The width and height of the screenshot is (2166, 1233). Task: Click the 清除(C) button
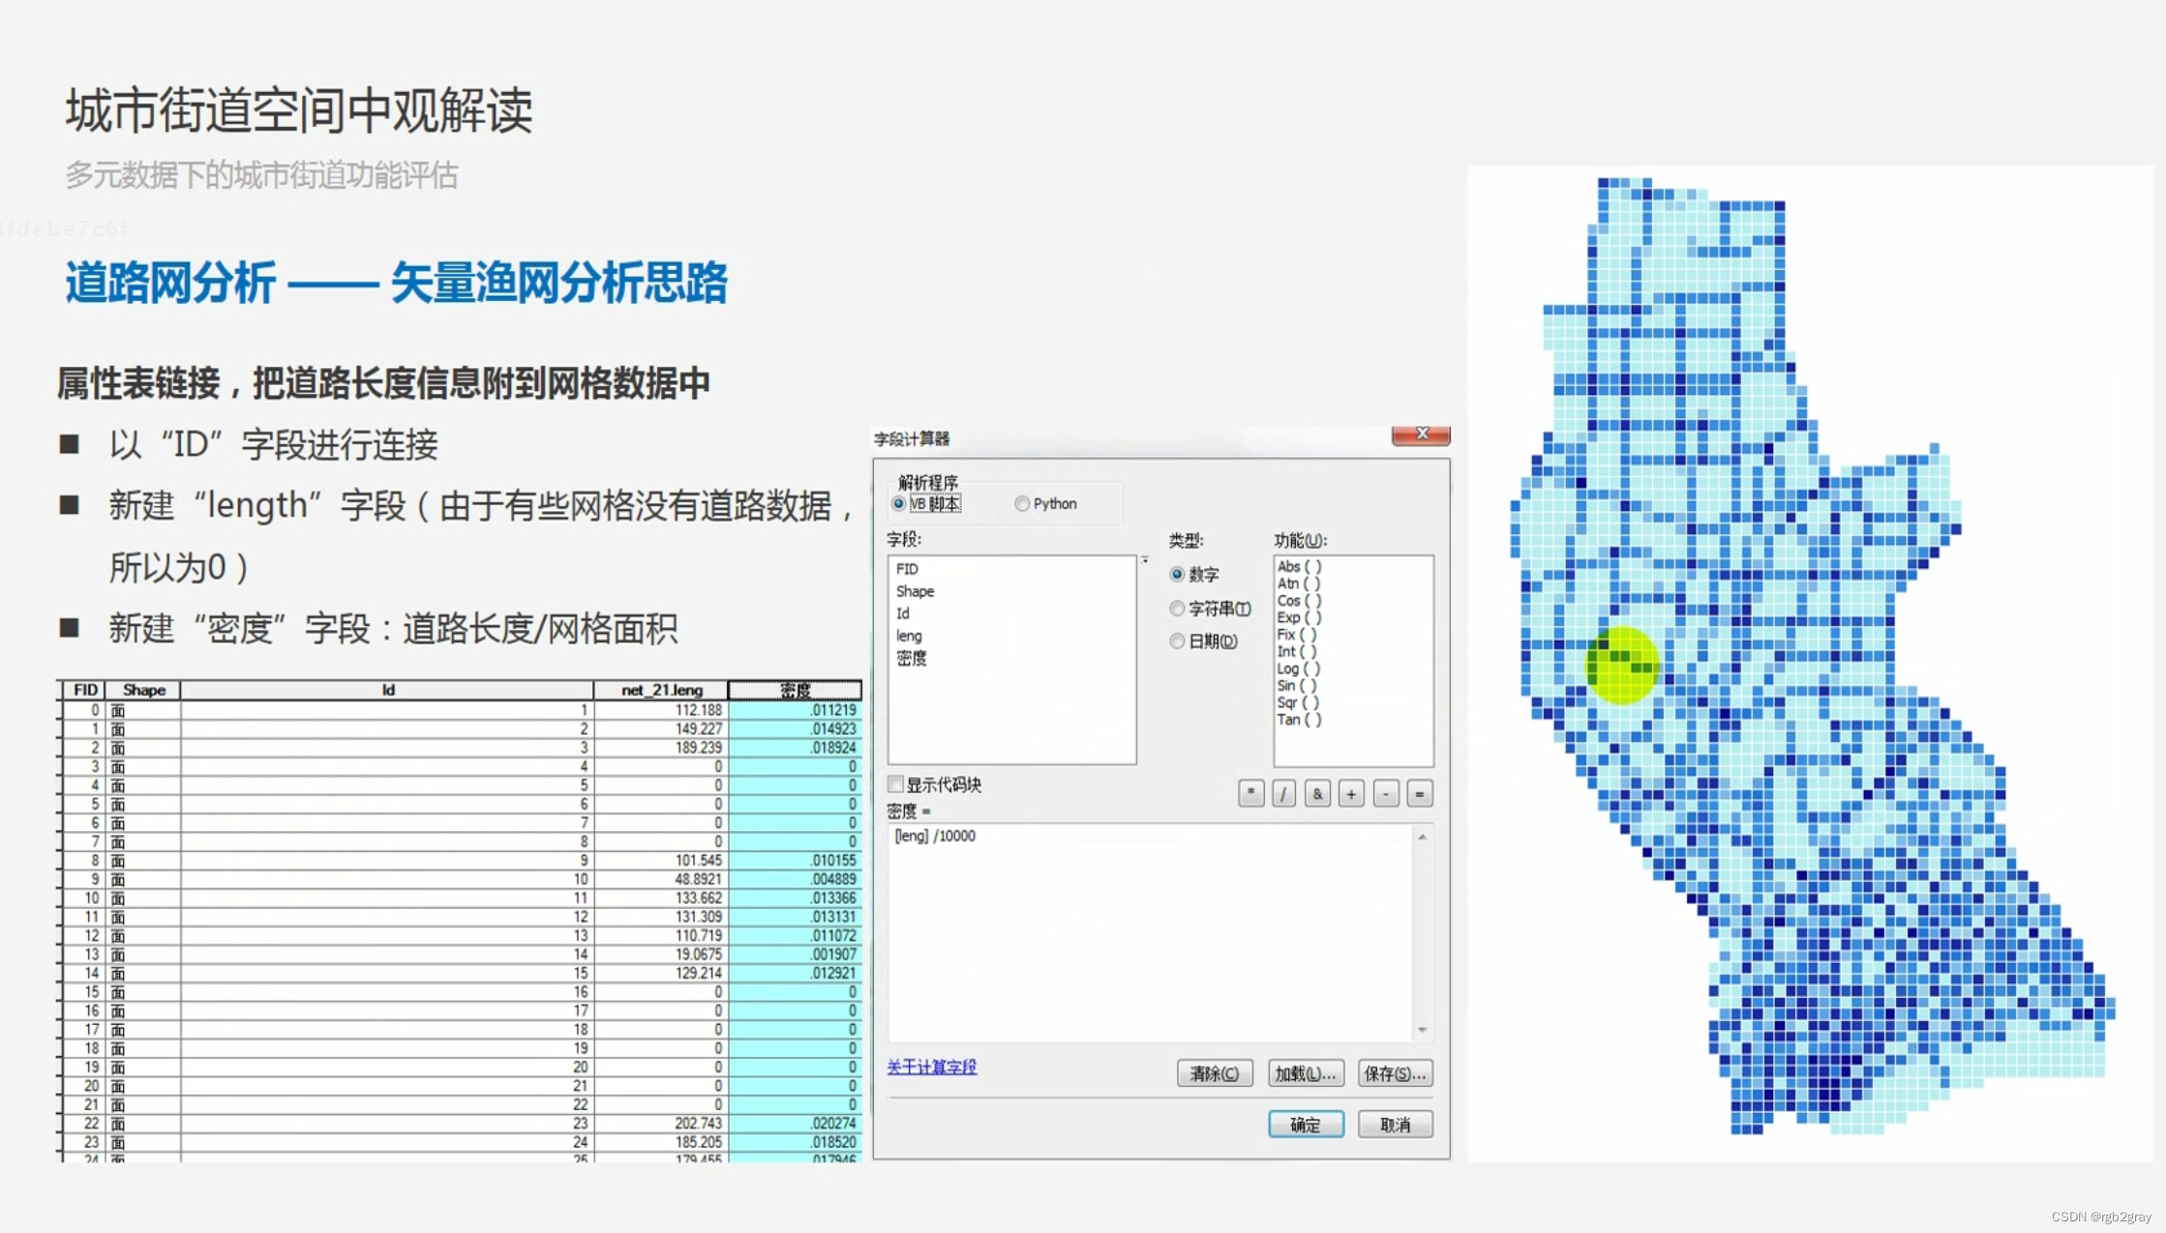click(x=1215, y=1073)
